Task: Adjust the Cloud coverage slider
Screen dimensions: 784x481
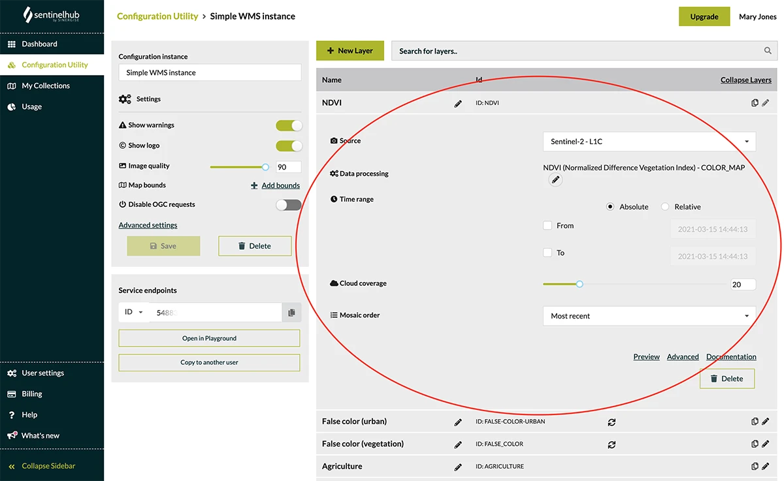Action: (580, 284)
